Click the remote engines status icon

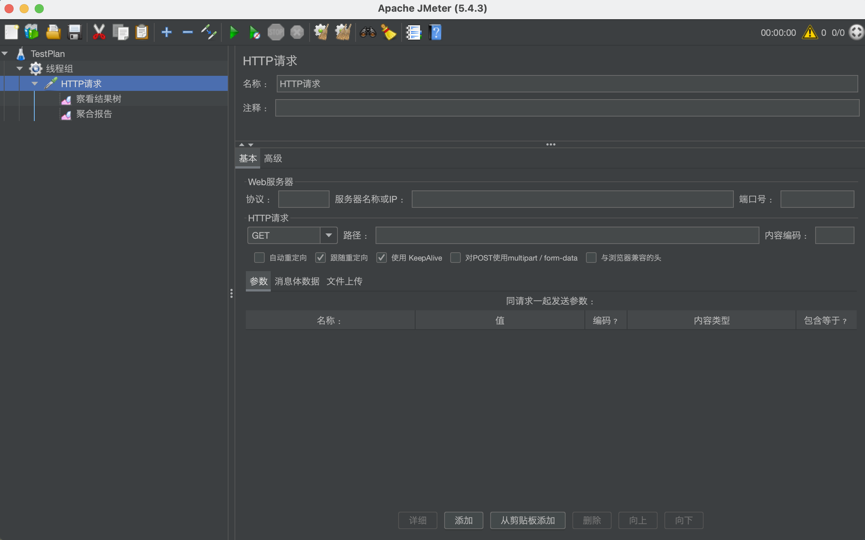tap(856, 32)
